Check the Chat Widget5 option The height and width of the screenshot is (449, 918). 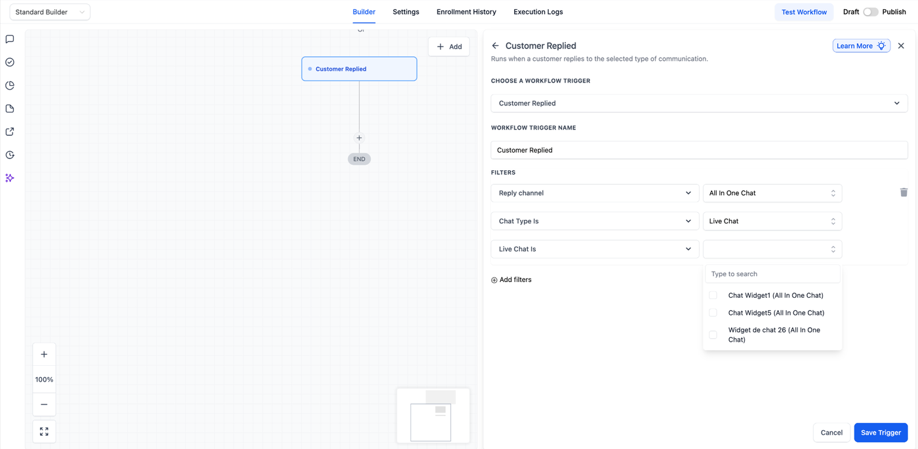tap(713, 313)
